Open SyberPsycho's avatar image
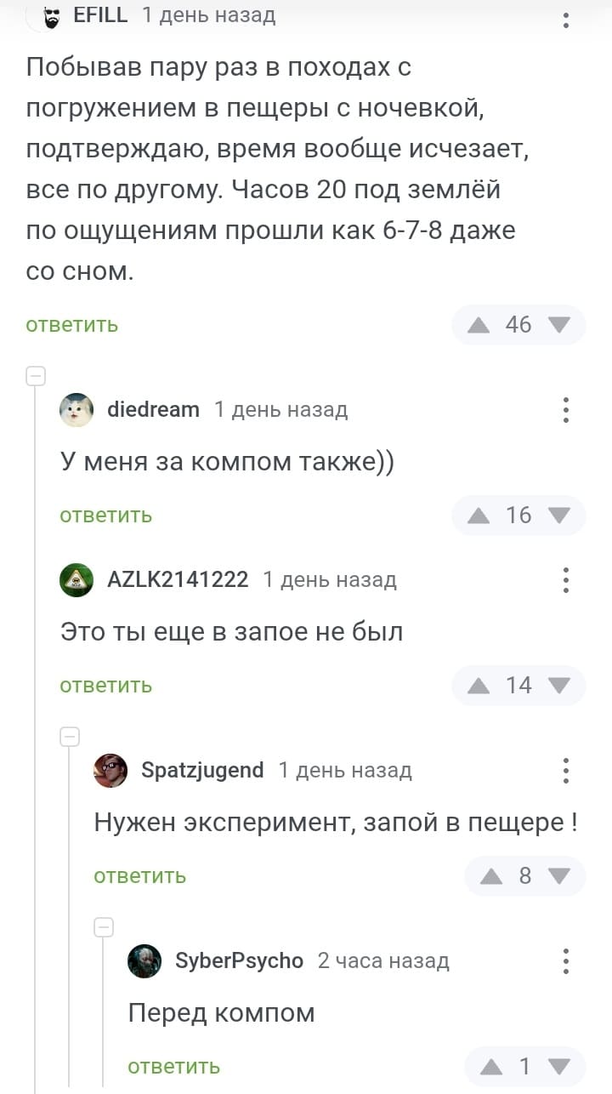 tap(144, 961)
